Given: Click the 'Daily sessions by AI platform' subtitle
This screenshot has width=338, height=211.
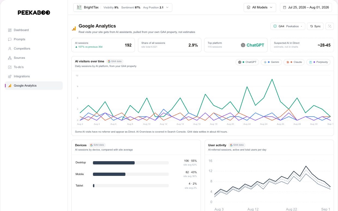Looking at the screenshot, I should 106,66.
